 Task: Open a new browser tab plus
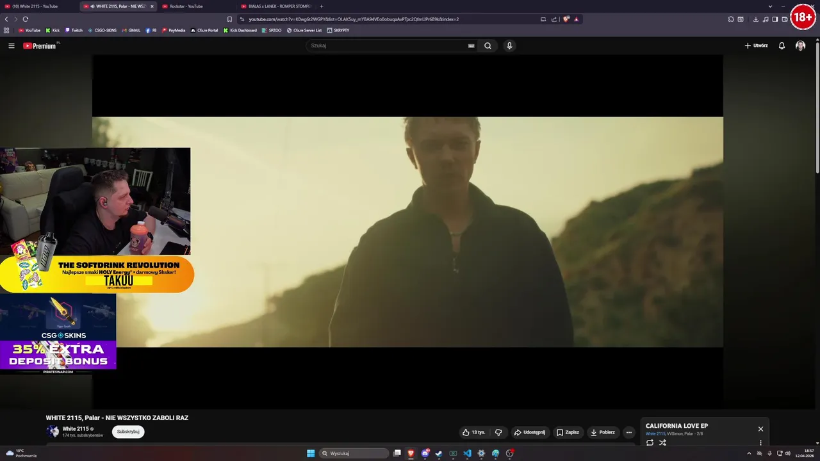click(322, 6)
